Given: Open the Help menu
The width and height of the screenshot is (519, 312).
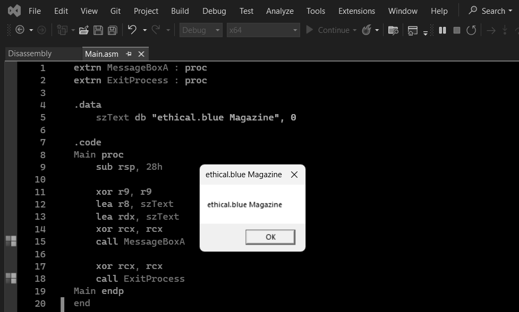Looking at the screenshot, I should click(x=439, y=11).
